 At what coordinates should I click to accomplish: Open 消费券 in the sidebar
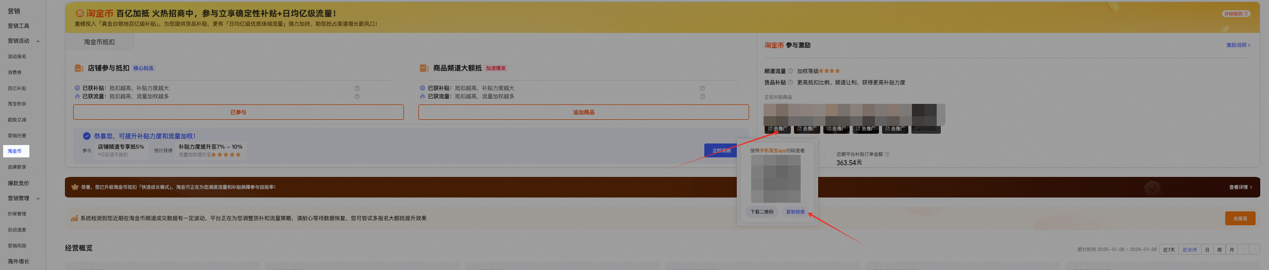tap(14, 73)
